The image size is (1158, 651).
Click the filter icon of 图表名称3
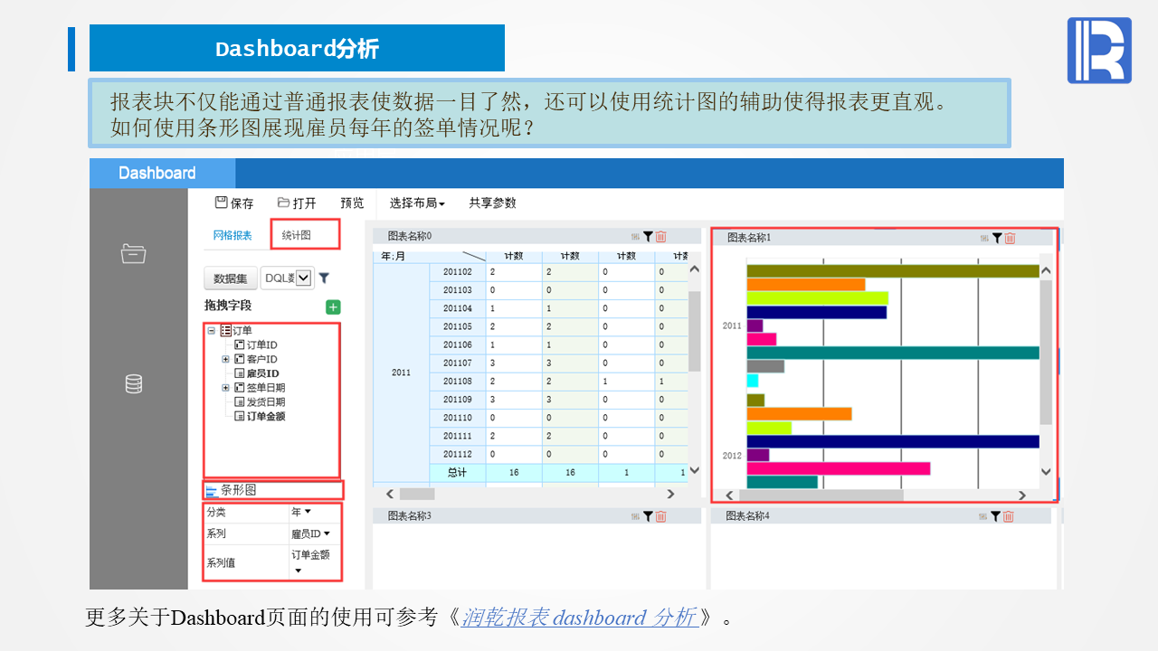point(648,516)
